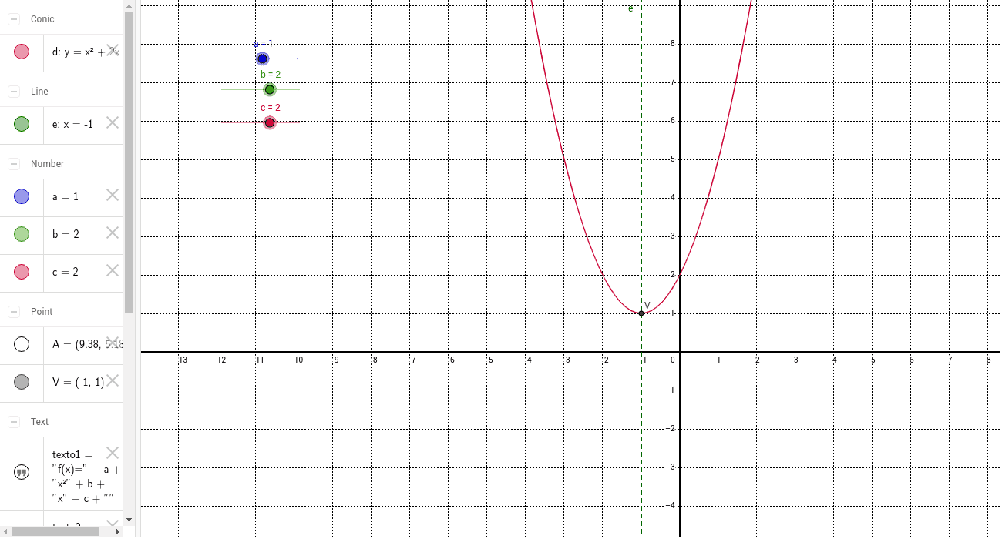
Task: Delete line e: x = -1
Action: (x=113, y=122)
